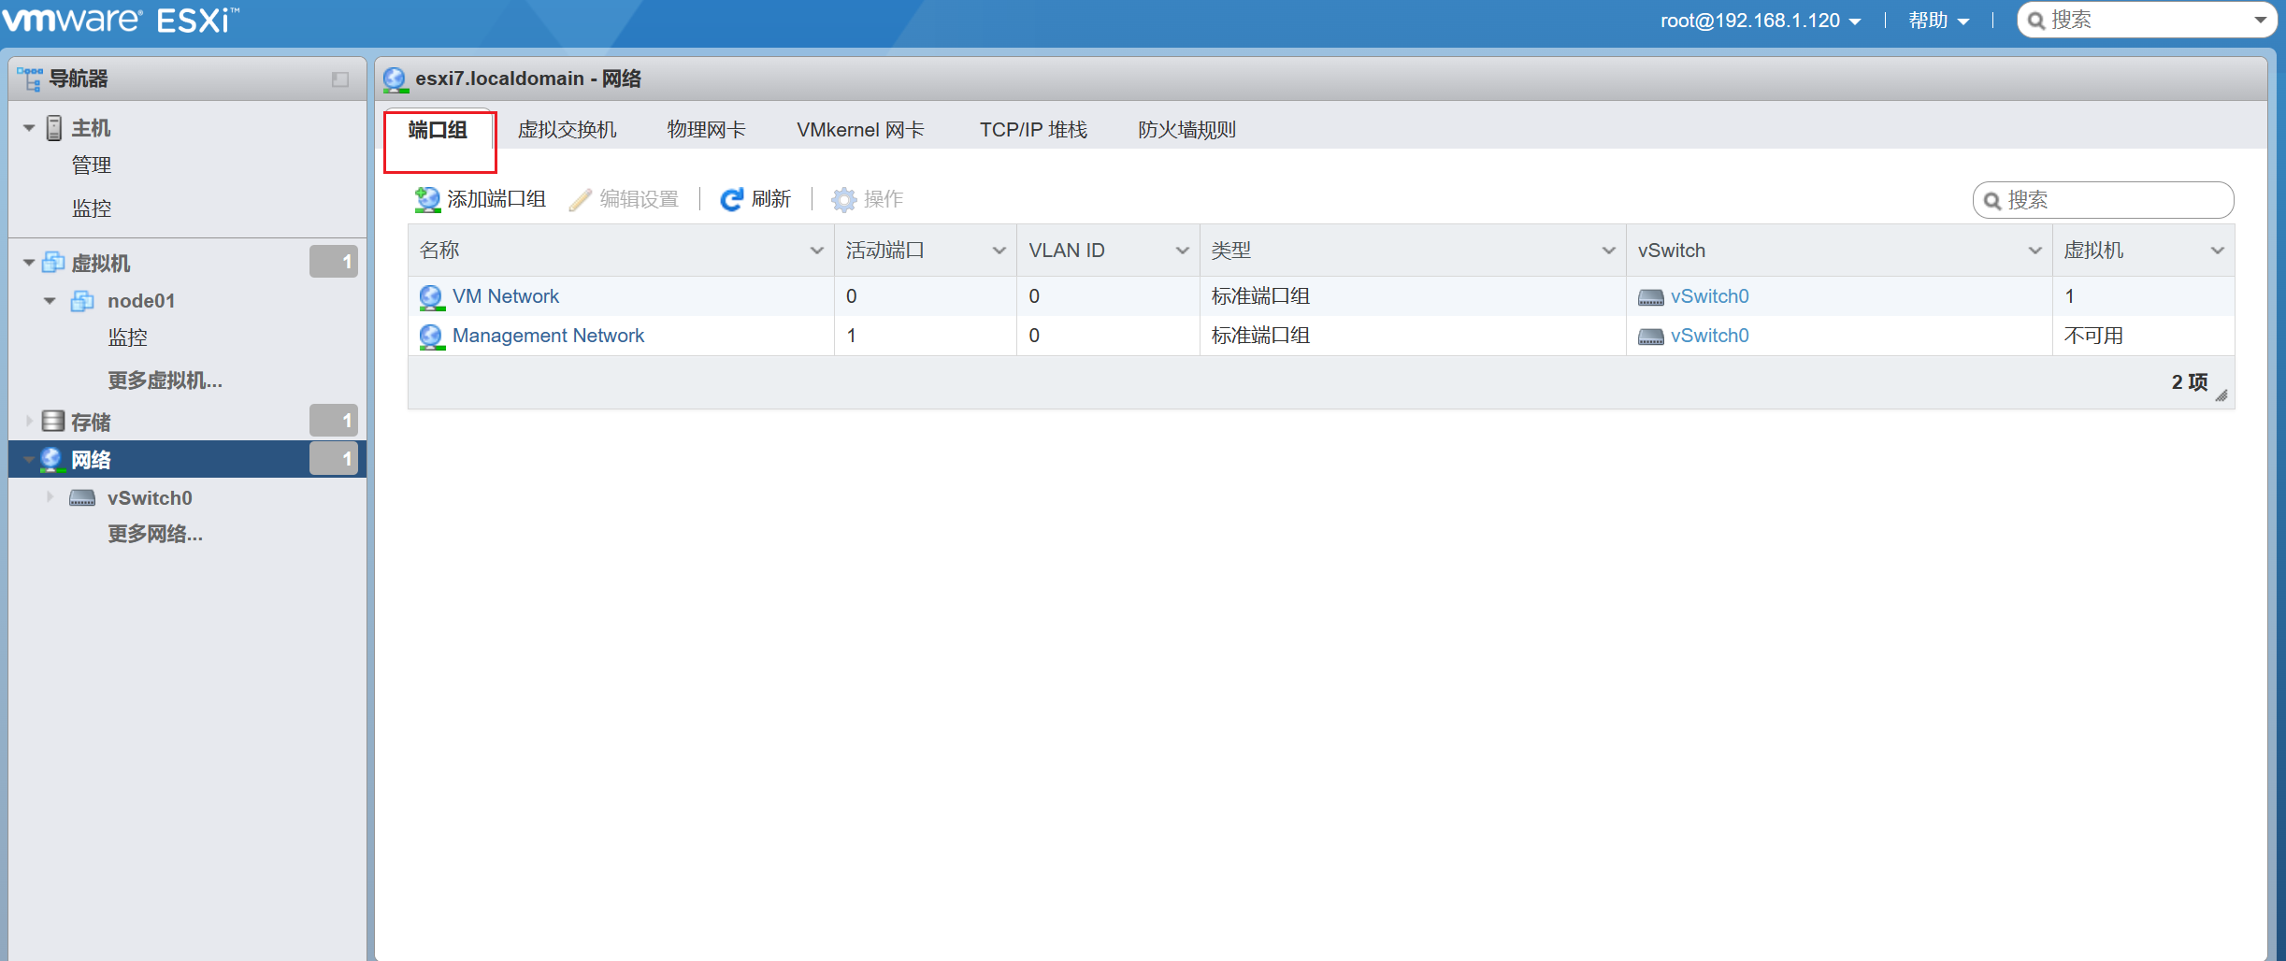Open the root@192.168.1.120 user dropdown
The height and width of the screenshot is (961, 2286).
tap(1761, 21)
